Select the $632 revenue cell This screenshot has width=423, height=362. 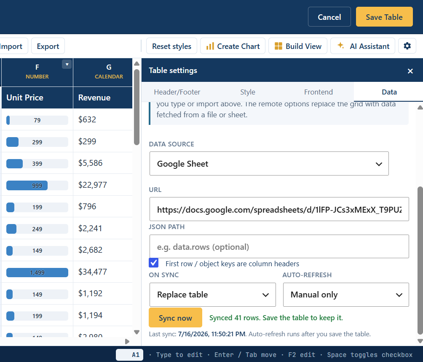pyautogui.click(x=103, y=119)
